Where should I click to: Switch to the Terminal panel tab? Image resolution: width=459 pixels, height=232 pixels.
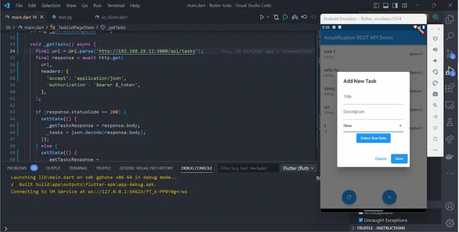(78, 168)
